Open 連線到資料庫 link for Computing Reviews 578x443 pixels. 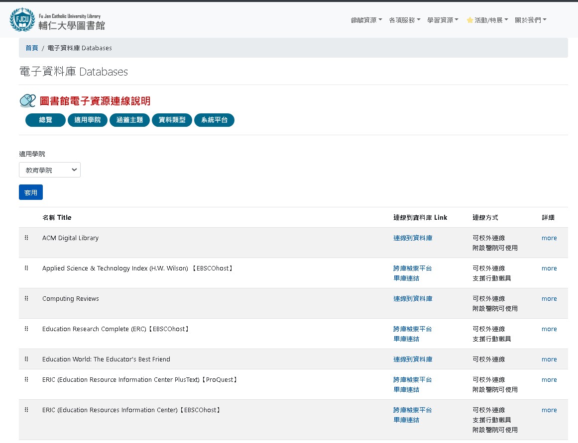coord(413,299)
